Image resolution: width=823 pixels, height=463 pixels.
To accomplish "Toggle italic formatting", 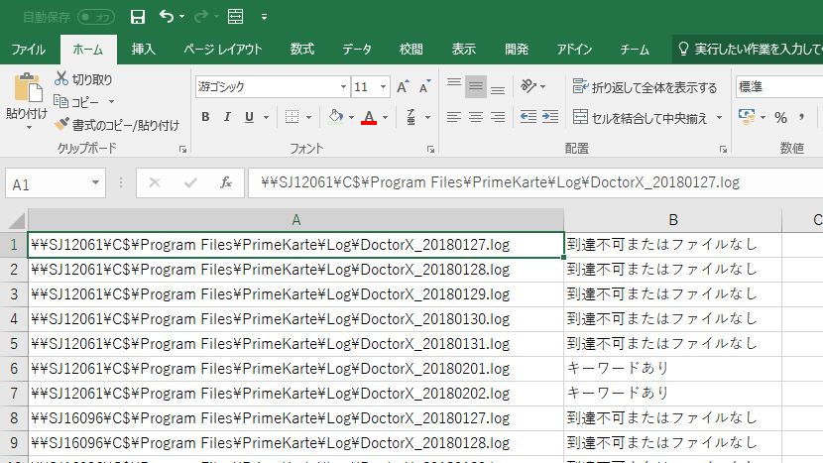I will (227, 117).
